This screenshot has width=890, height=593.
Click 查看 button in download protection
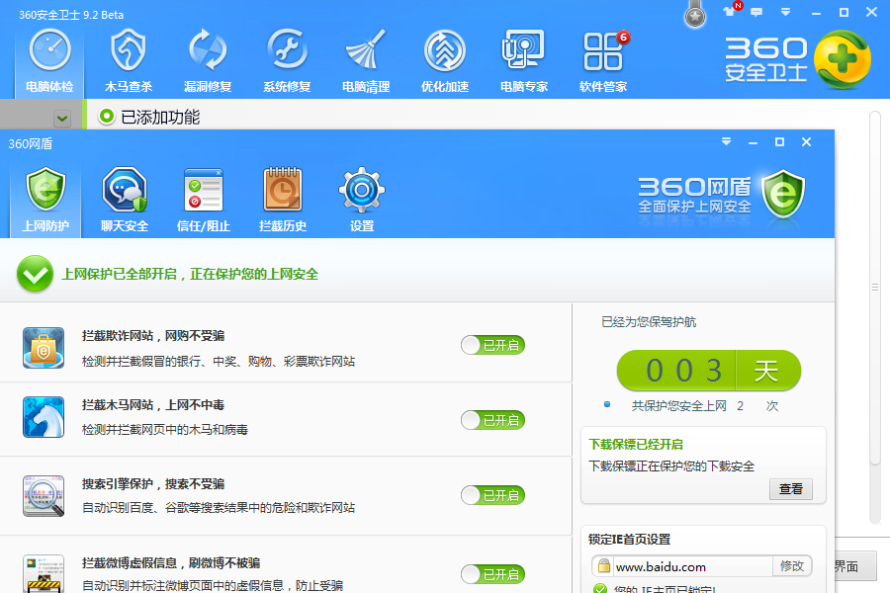point(790,489)
